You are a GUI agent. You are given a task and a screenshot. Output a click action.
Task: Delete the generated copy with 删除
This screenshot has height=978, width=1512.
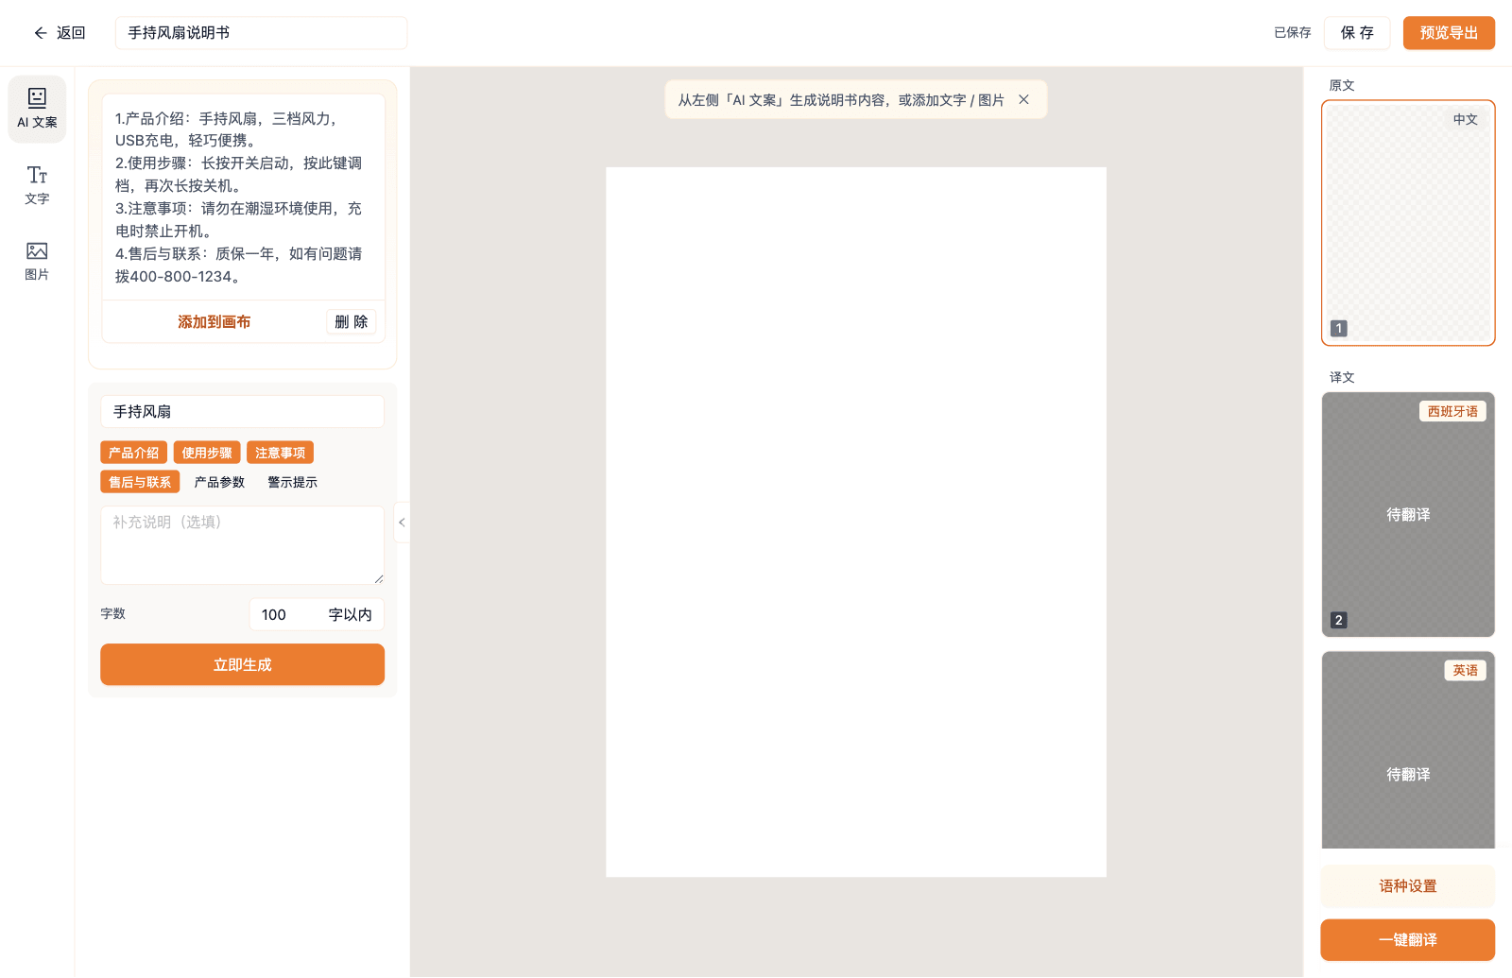(352, 321)
